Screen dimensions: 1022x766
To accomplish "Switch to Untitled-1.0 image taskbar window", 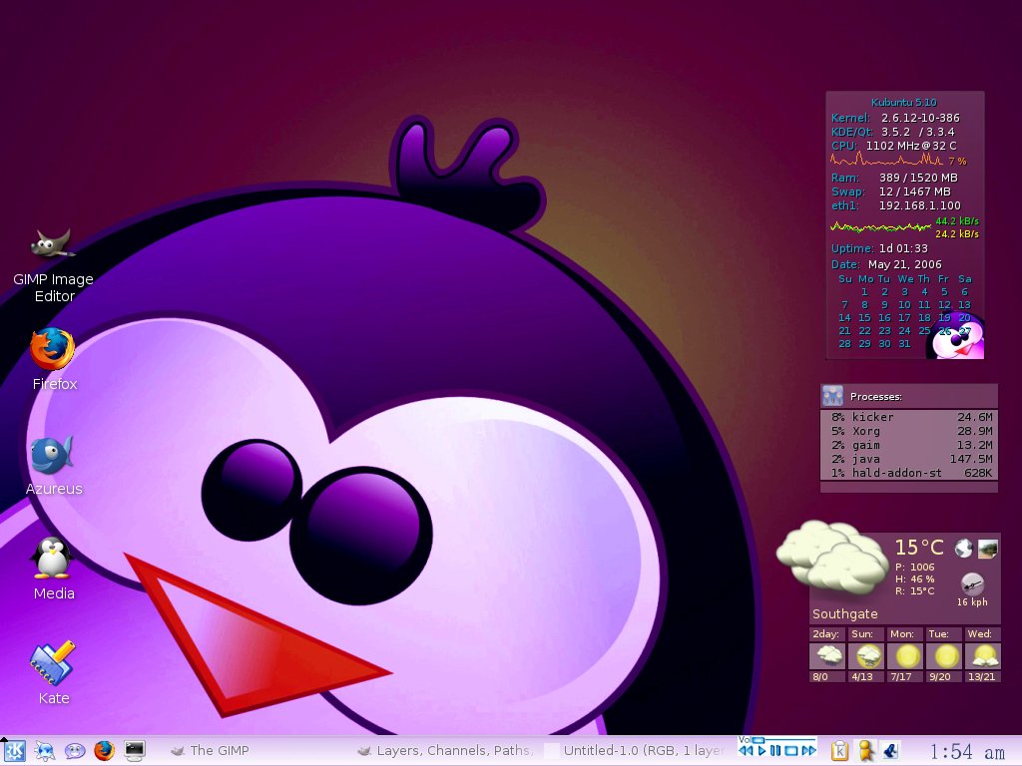I will (635, 751).
